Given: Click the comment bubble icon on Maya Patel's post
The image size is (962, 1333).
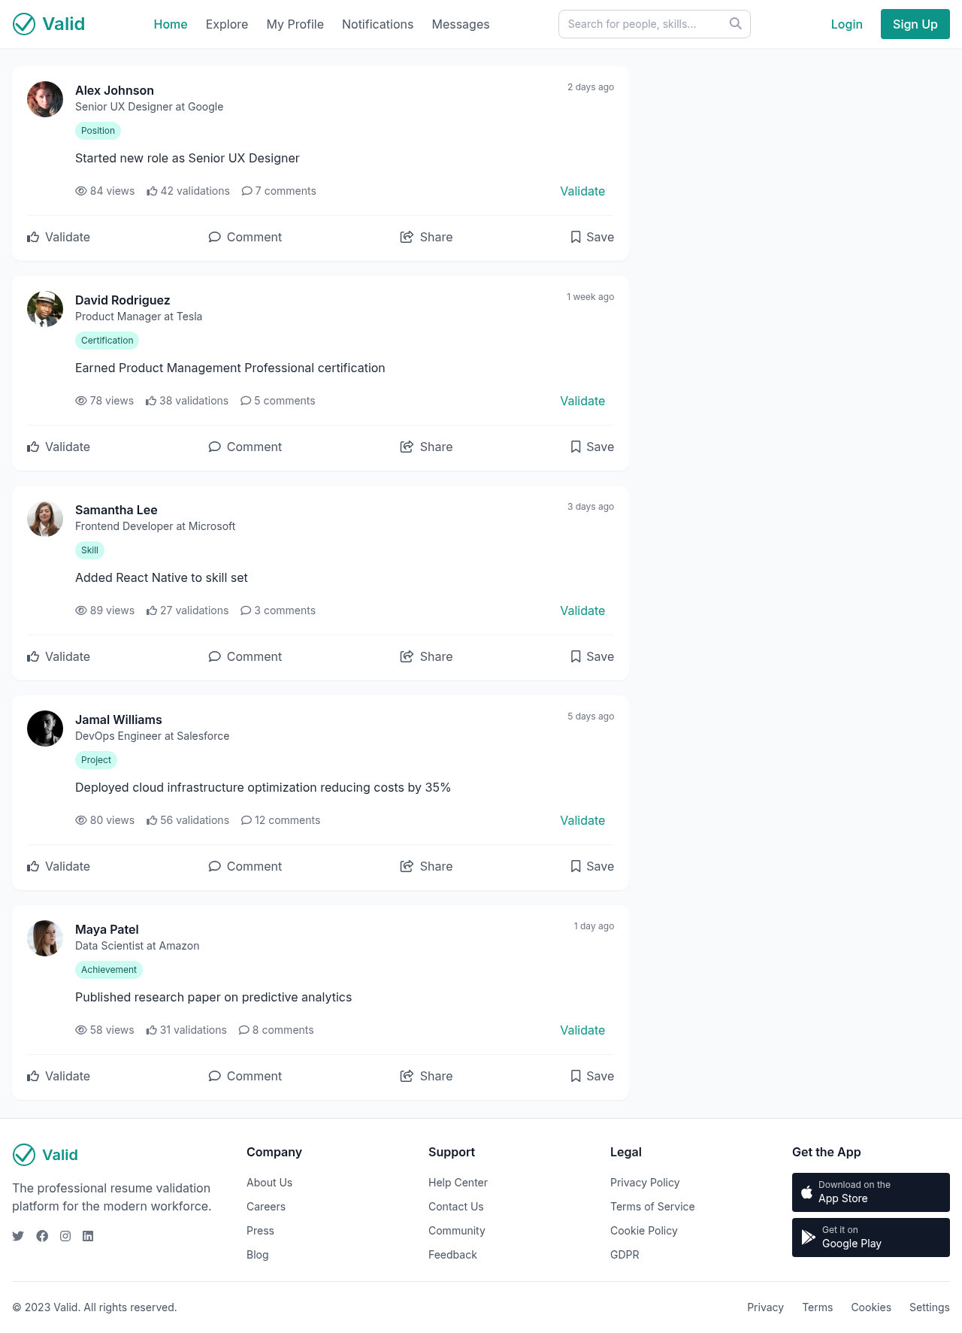Looking at the screenshot, I should point(214,1076).
